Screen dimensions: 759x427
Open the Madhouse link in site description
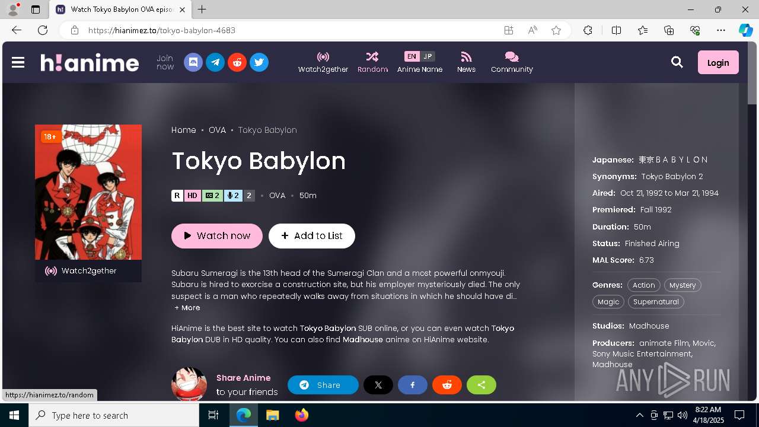[x=363, y=340]
